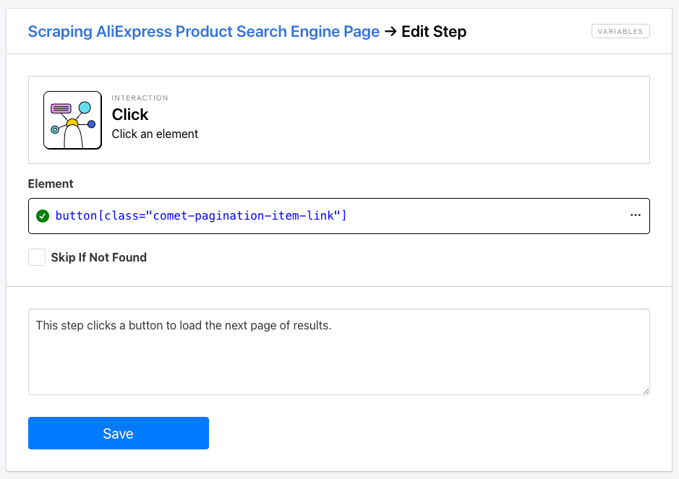The height and width of the screenshot is (479, 679).
Task: Click the VARIABLES button
Action: pos(620,31)
